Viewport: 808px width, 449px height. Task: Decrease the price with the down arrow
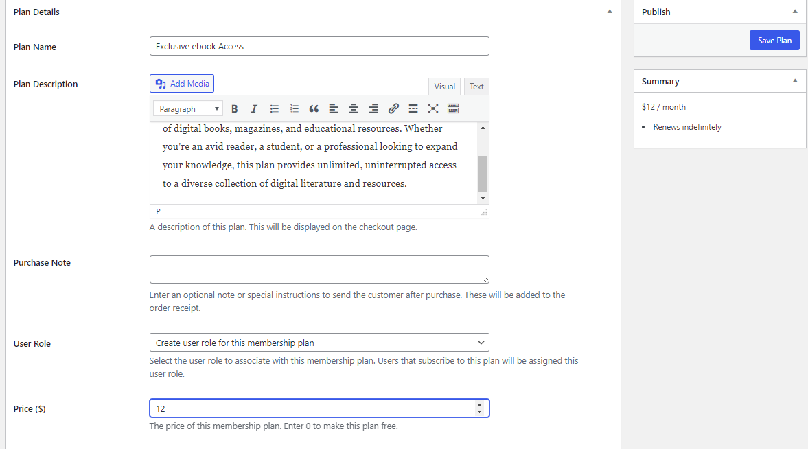(x=480, y=411)
